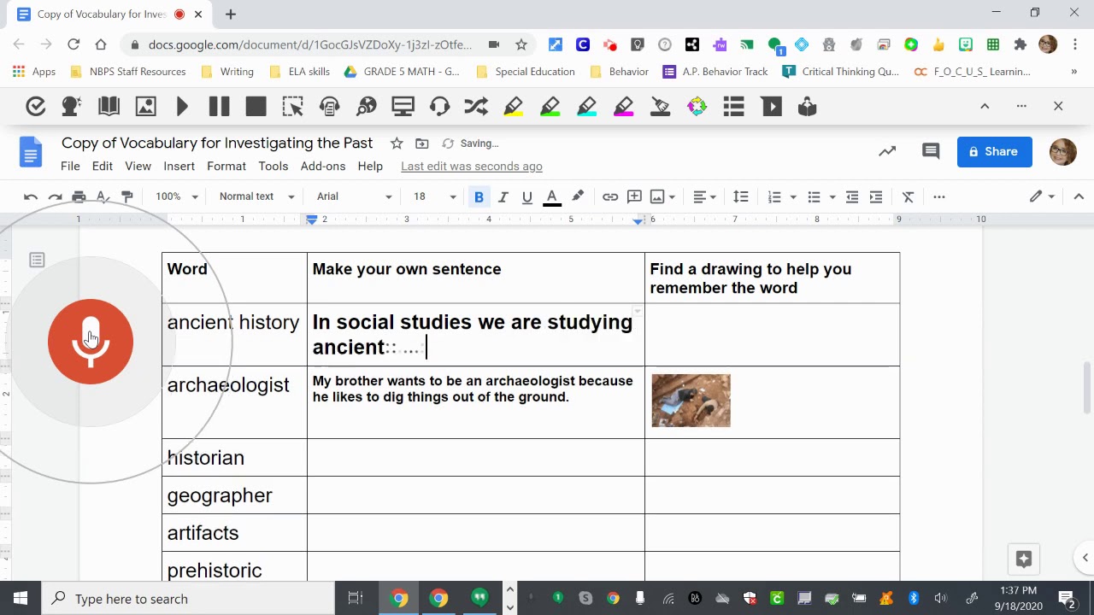Open the 100% zoom dropdown
The image size is (1094, 615).
(x=177, y=196)
